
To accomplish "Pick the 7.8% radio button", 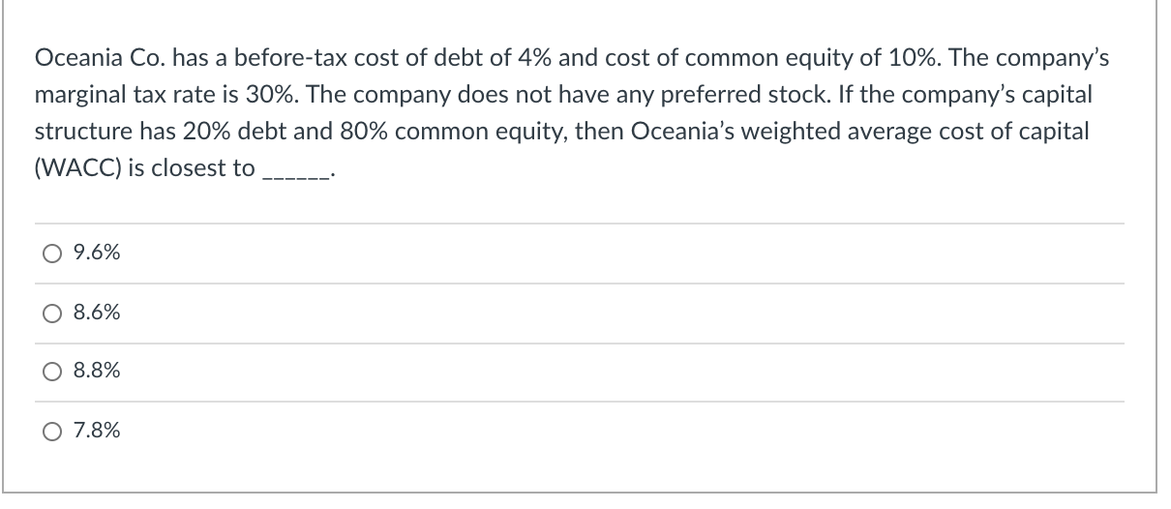I will point(50,431).
